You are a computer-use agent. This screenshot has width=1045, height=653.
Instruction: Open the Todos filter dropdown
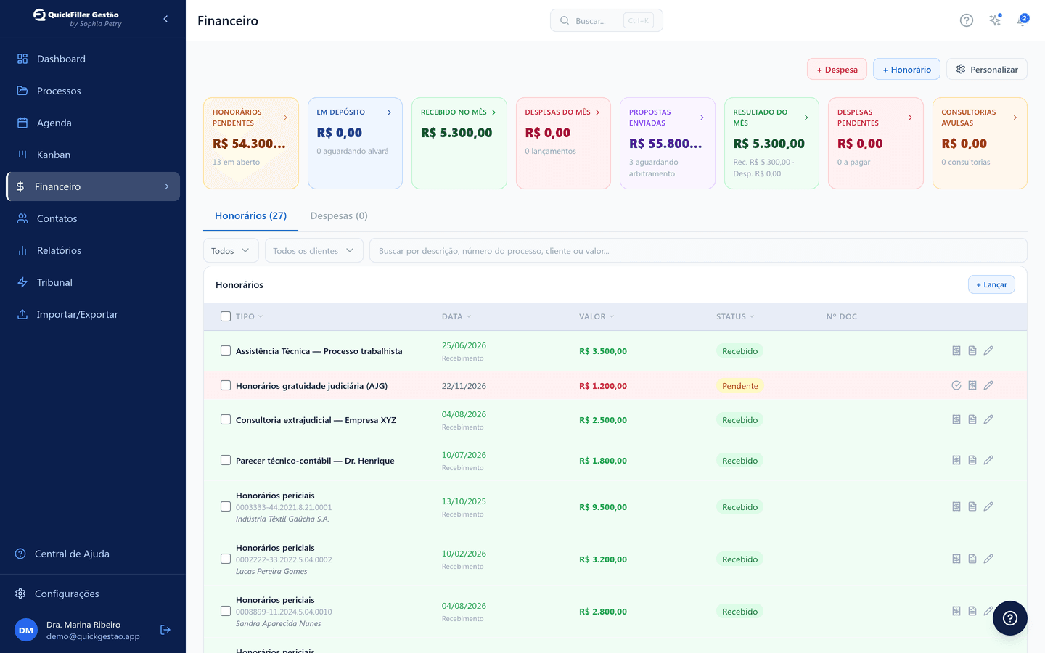click(x=231, y=251)
